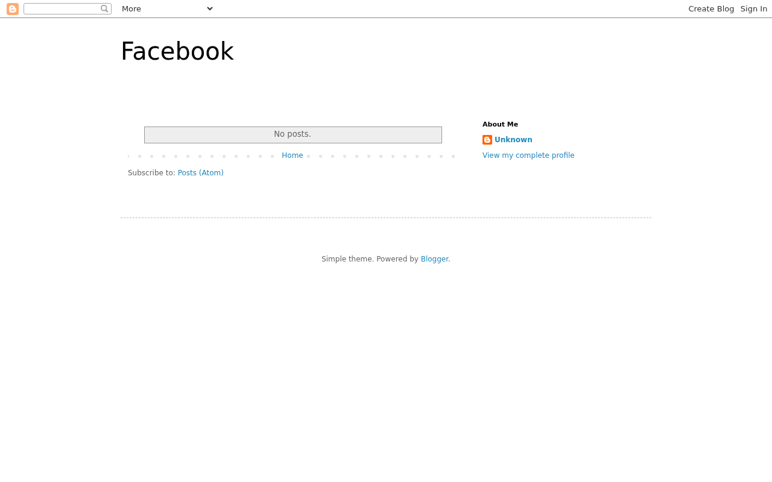
Task: Open the Unknown author profile link
Action: click(513, 140)
